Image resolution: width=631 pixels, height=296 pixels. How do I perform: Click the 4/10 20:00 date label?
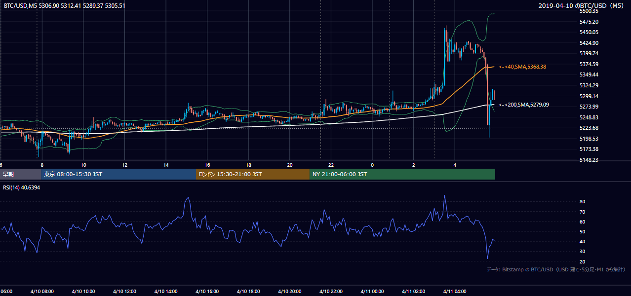289,291
